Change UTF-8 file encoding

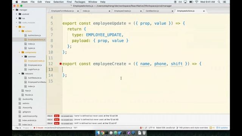(x=152, y=128)
